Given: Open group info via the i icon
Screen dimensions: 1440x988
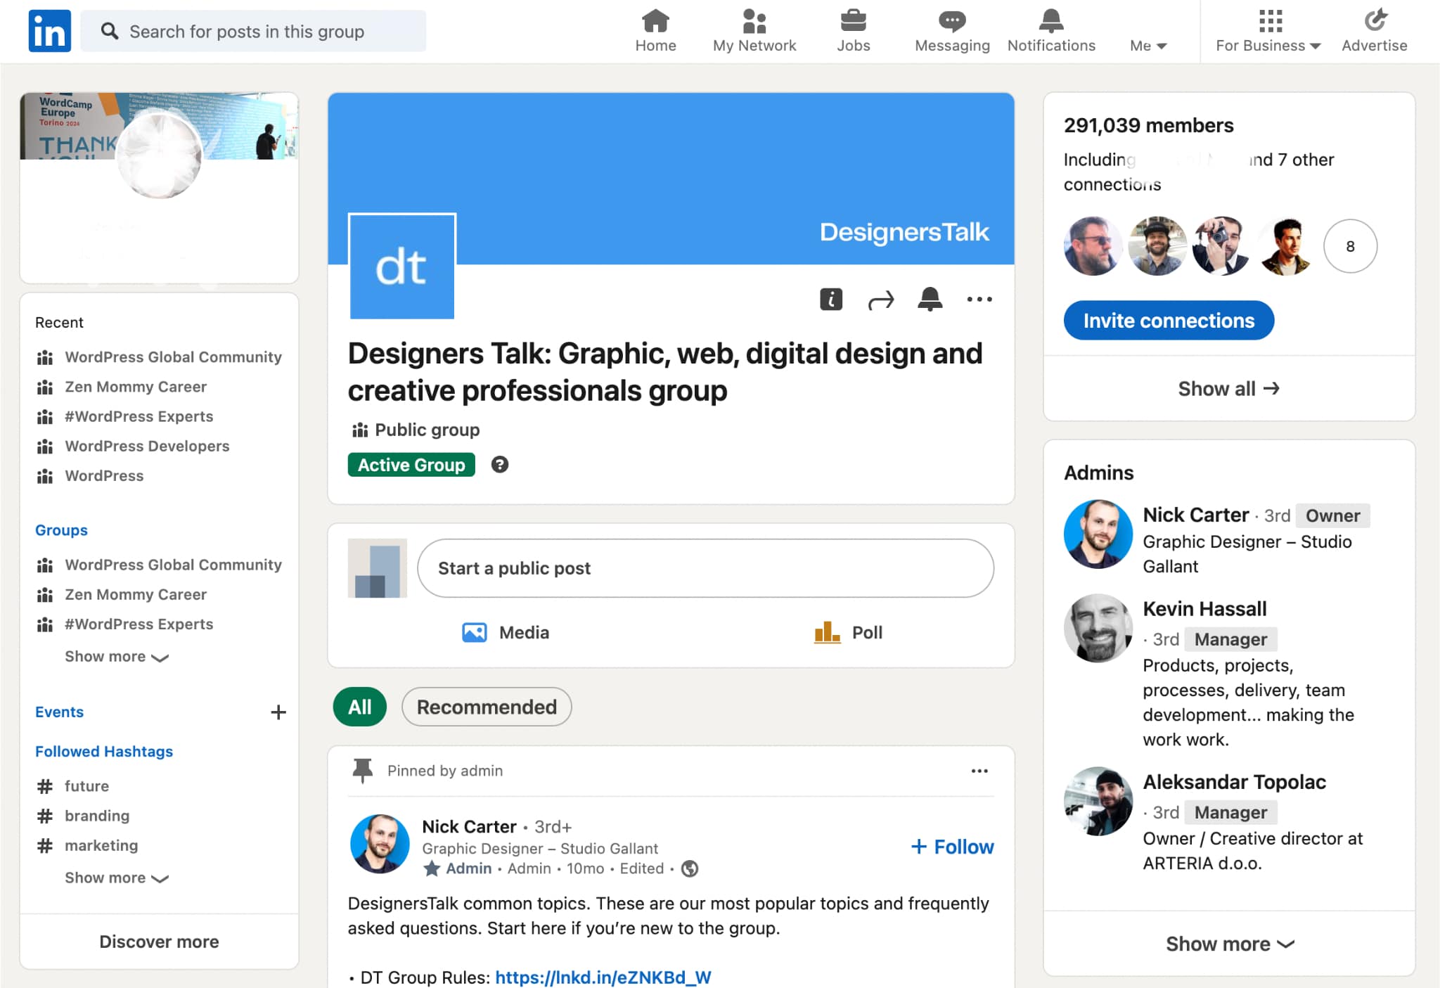Looking at the screenshot, I should pyautogui.click(x=830, y=299).
